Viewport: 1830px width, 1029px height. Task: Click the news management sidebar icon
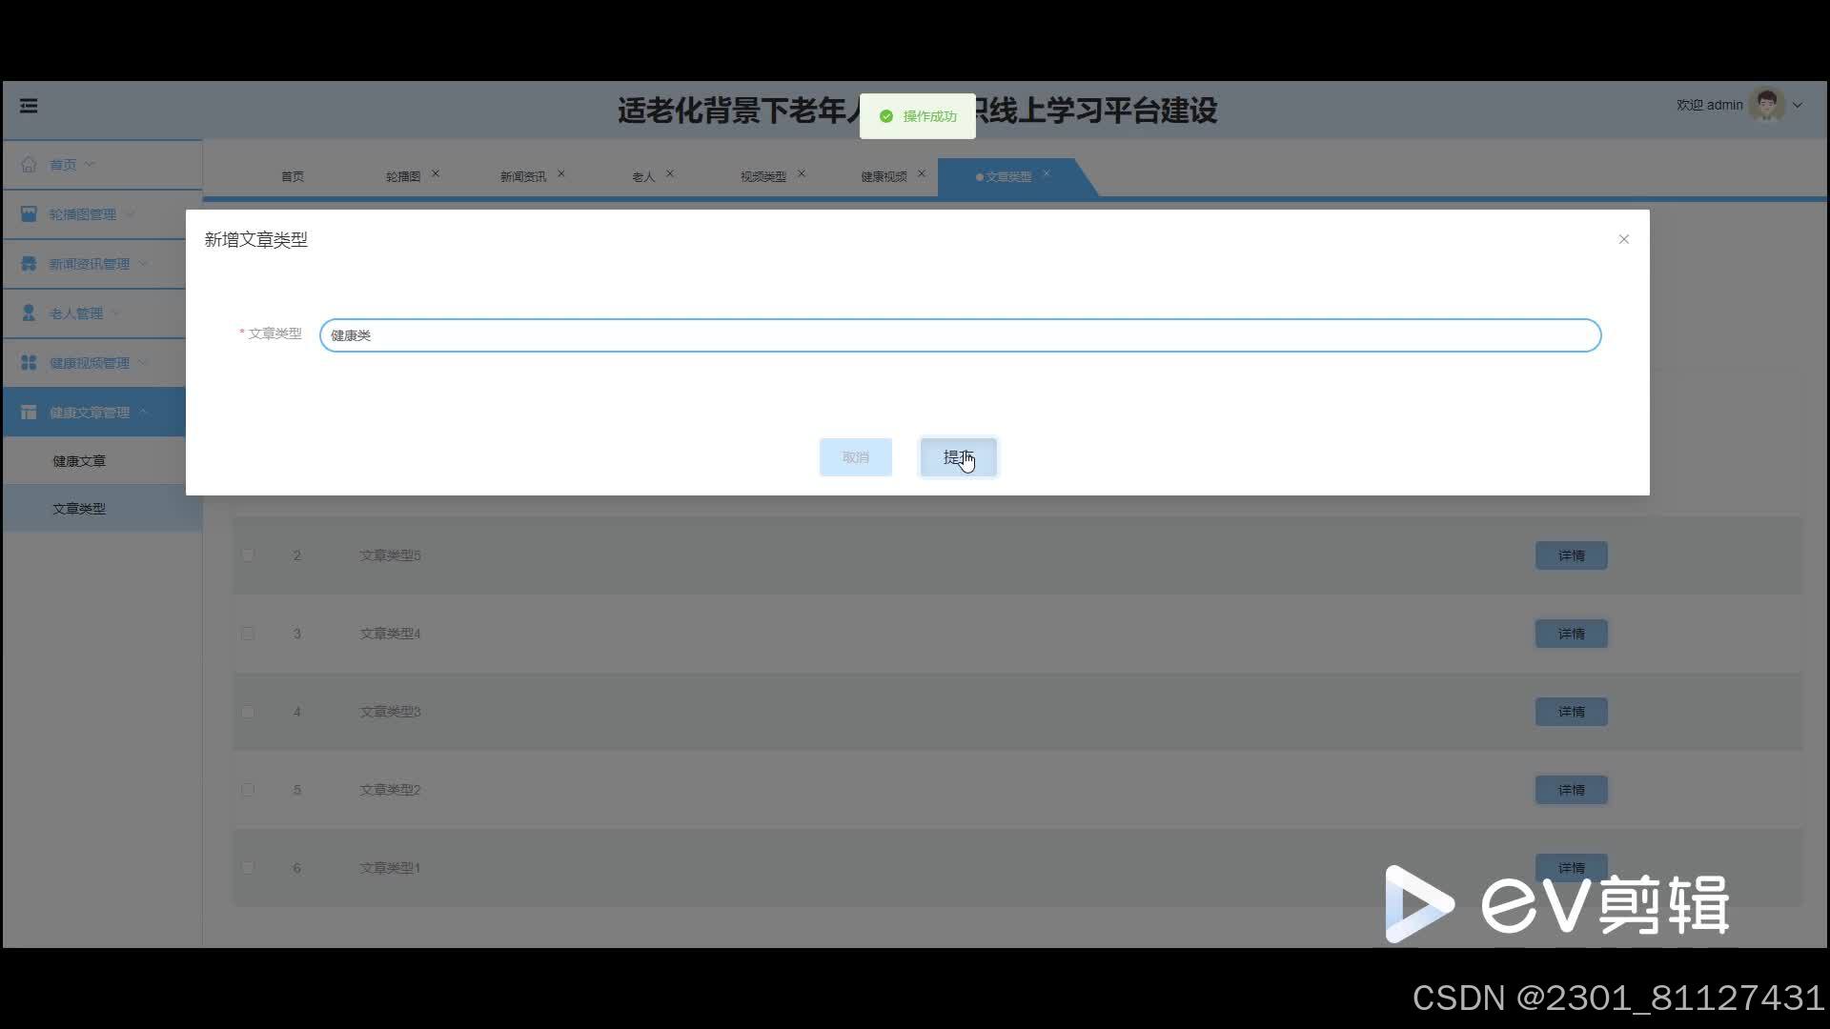(29, 264)
